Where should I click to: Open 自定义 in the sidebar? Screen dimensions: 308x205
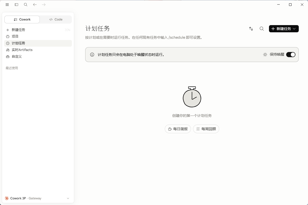click(x=38, y=56)
